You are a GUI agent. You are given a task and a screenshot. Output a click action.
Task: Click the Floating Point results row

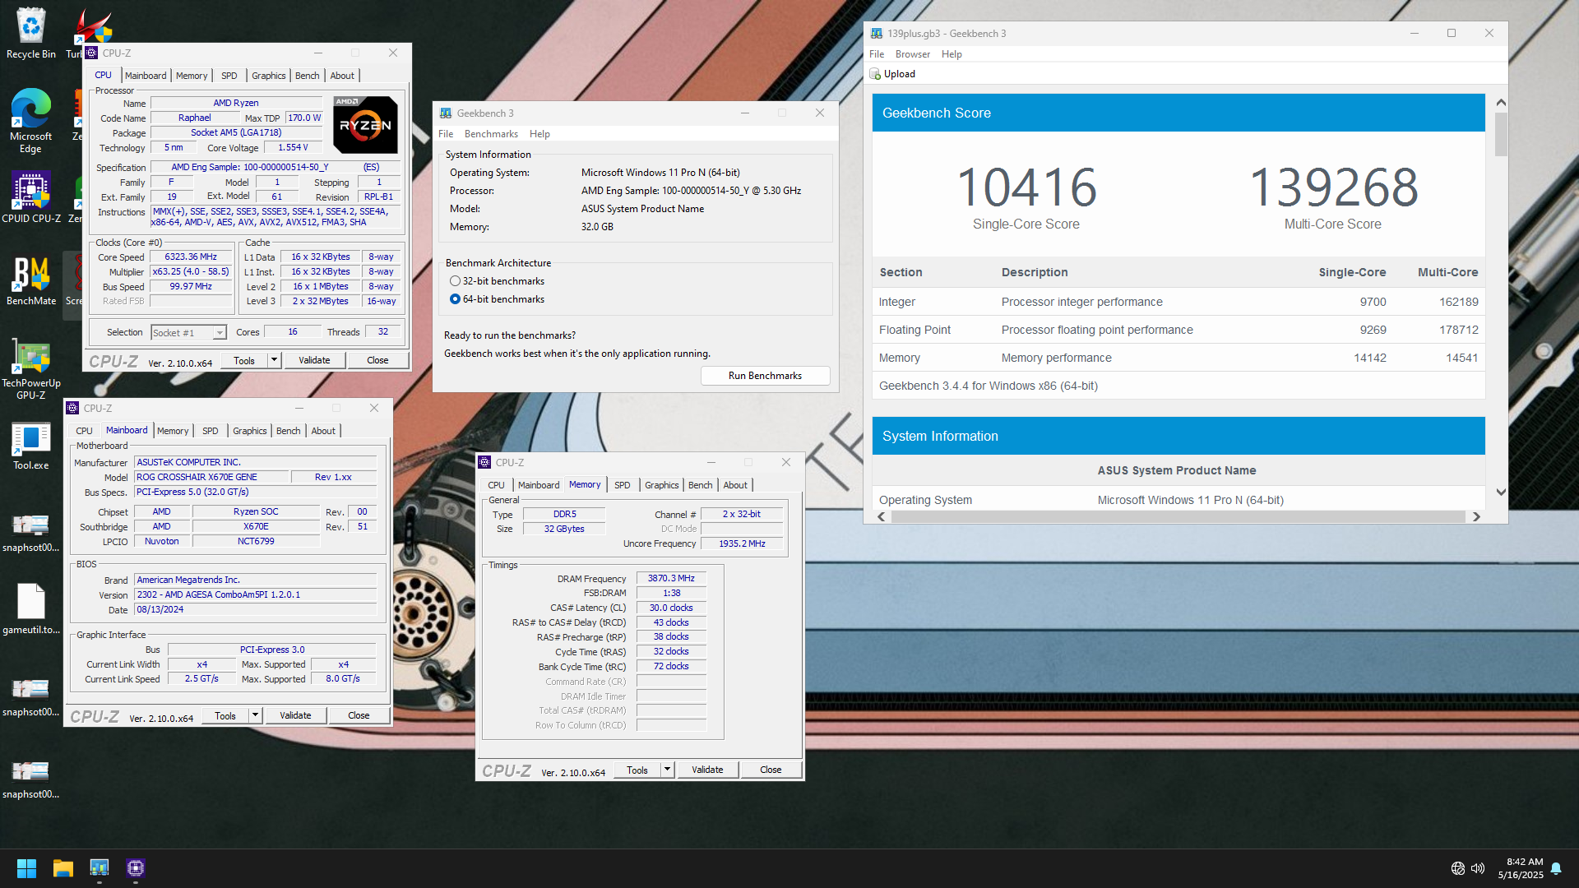[x=1178, y=330]
